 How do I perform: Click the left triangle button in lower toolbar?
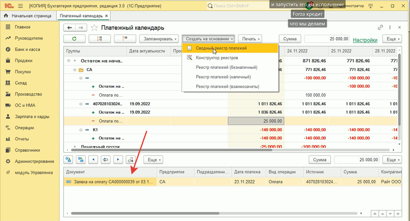[x=93, y=160]
